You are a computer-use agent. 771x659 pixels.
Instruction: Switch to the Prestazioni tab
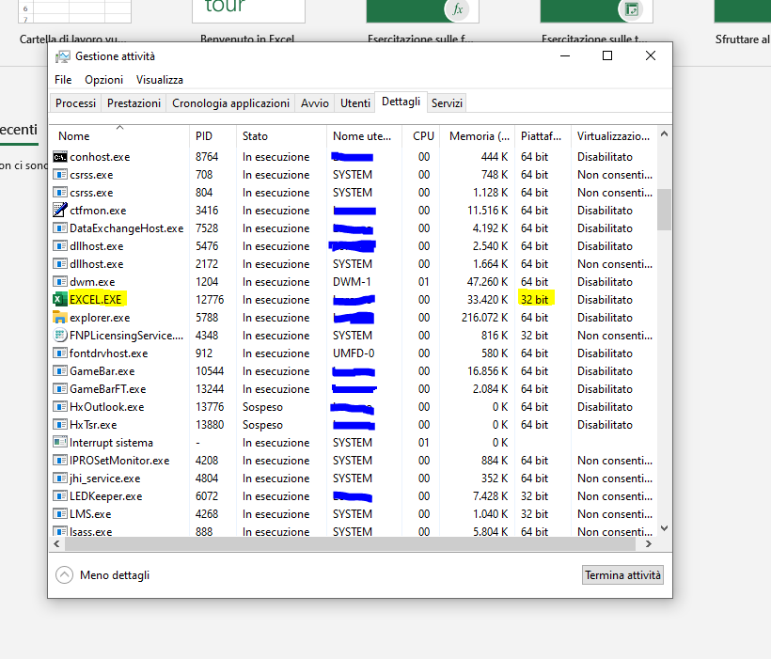coord(134,103)
